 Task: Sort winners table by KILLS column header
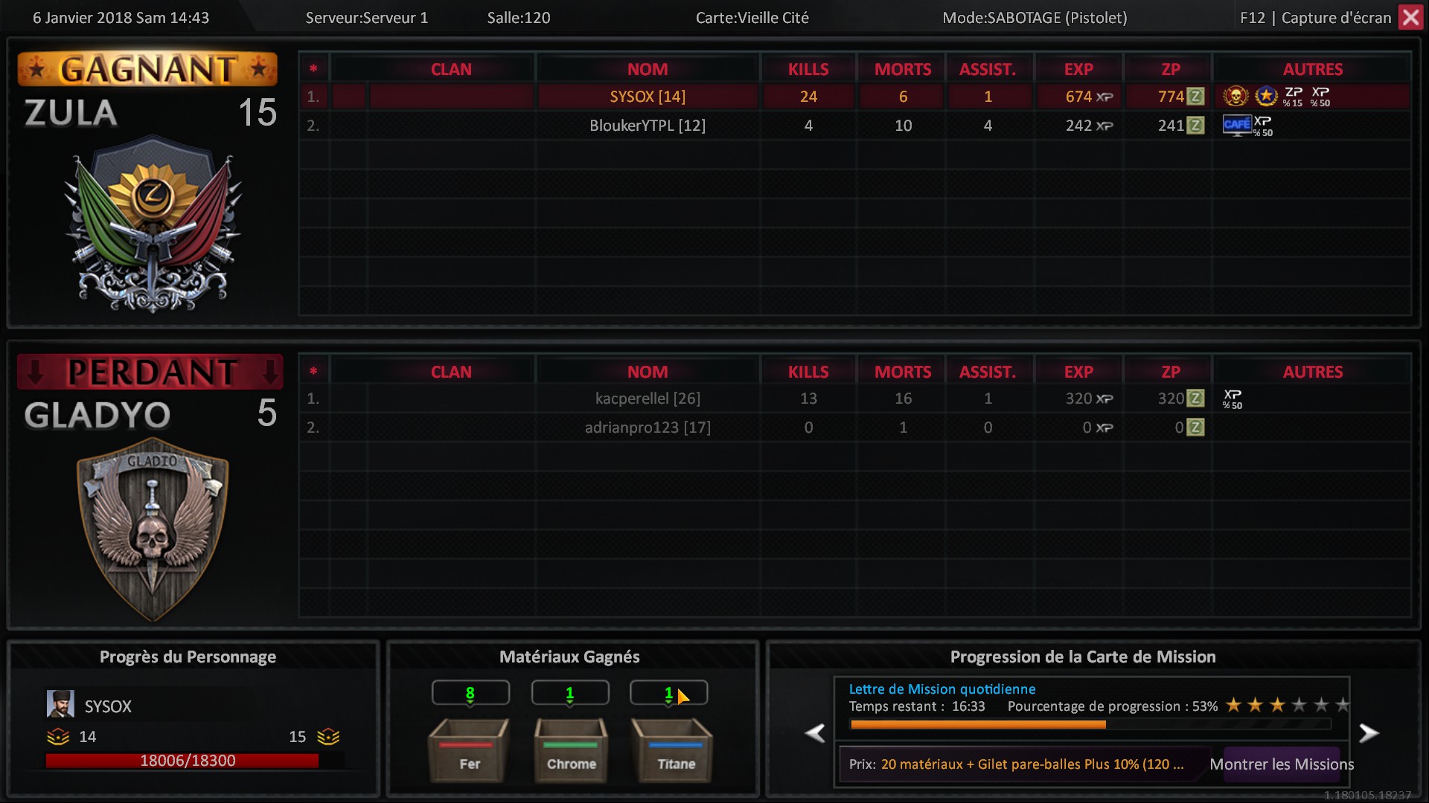click(808, 69)
